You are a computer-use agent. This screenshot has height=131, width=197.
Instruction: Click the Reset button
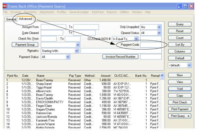click(x=180, y=31)
